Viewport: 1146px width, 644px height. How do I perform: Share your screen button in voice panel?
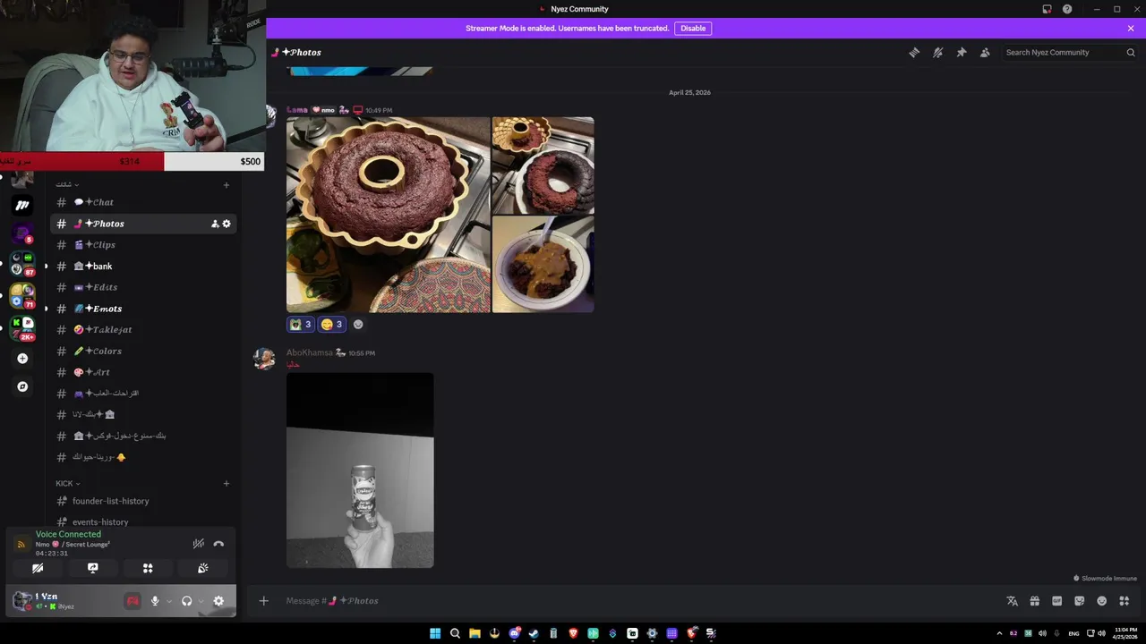pos(92,568)
